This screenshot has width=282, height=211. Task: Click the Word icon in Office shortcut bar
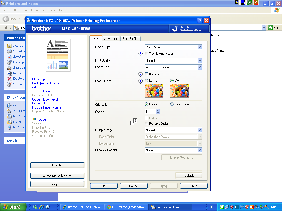click(x=243, y=2)
